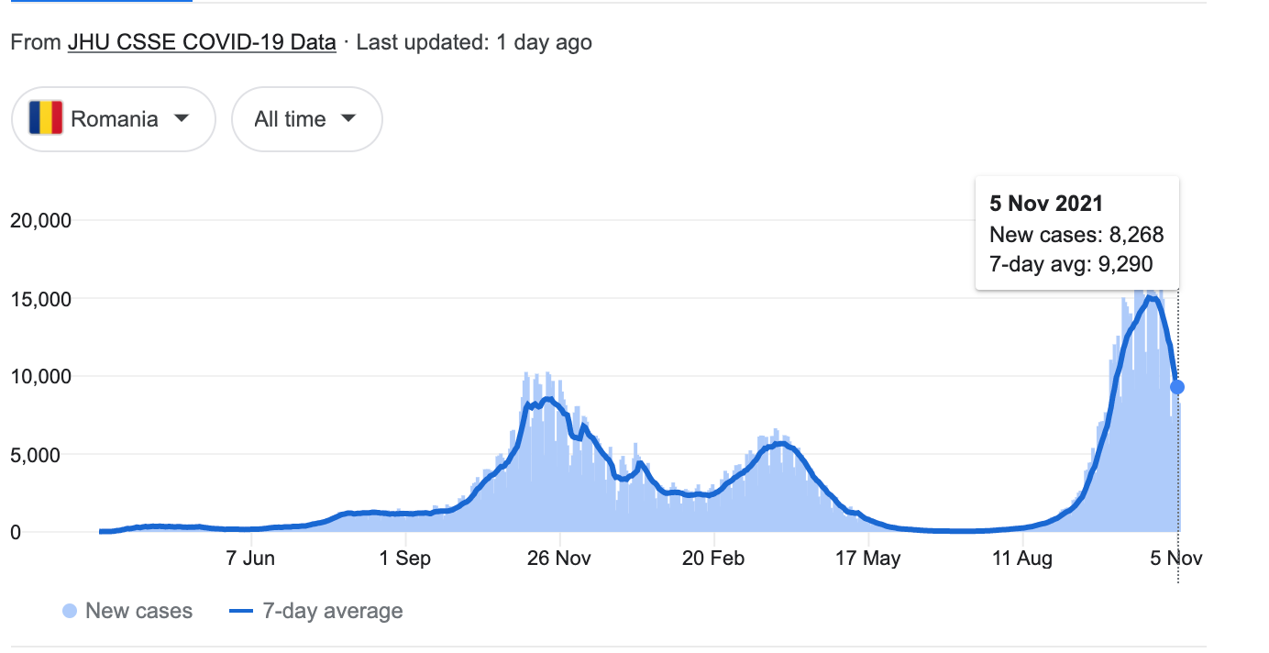Open the Romania country dropdown arrow
The height and width of the screenshot is (653, 1269).
[x=182, y=118]
